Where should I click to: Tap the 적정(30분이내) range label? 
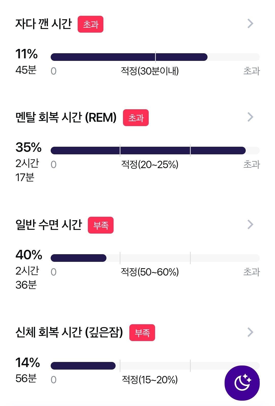tap(150, 71)
